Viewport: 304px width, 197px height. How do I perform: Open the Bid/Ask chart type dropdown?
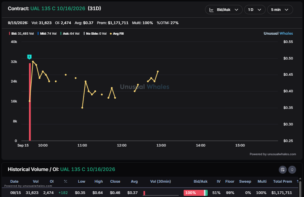(x=223, y=10)
